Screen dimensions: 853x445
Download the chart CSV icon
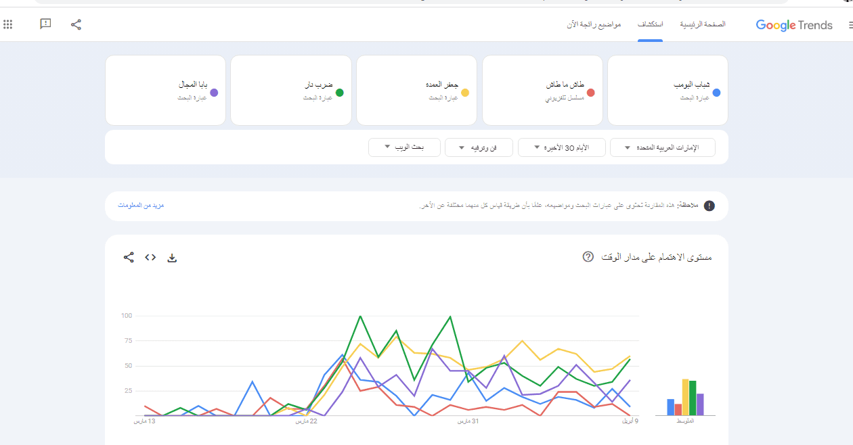[x=172, y=258]
